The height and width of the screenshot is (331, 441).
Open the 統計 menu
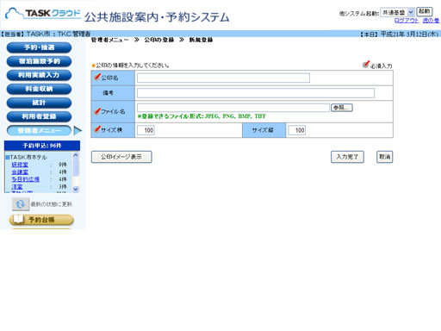(39, 103)
